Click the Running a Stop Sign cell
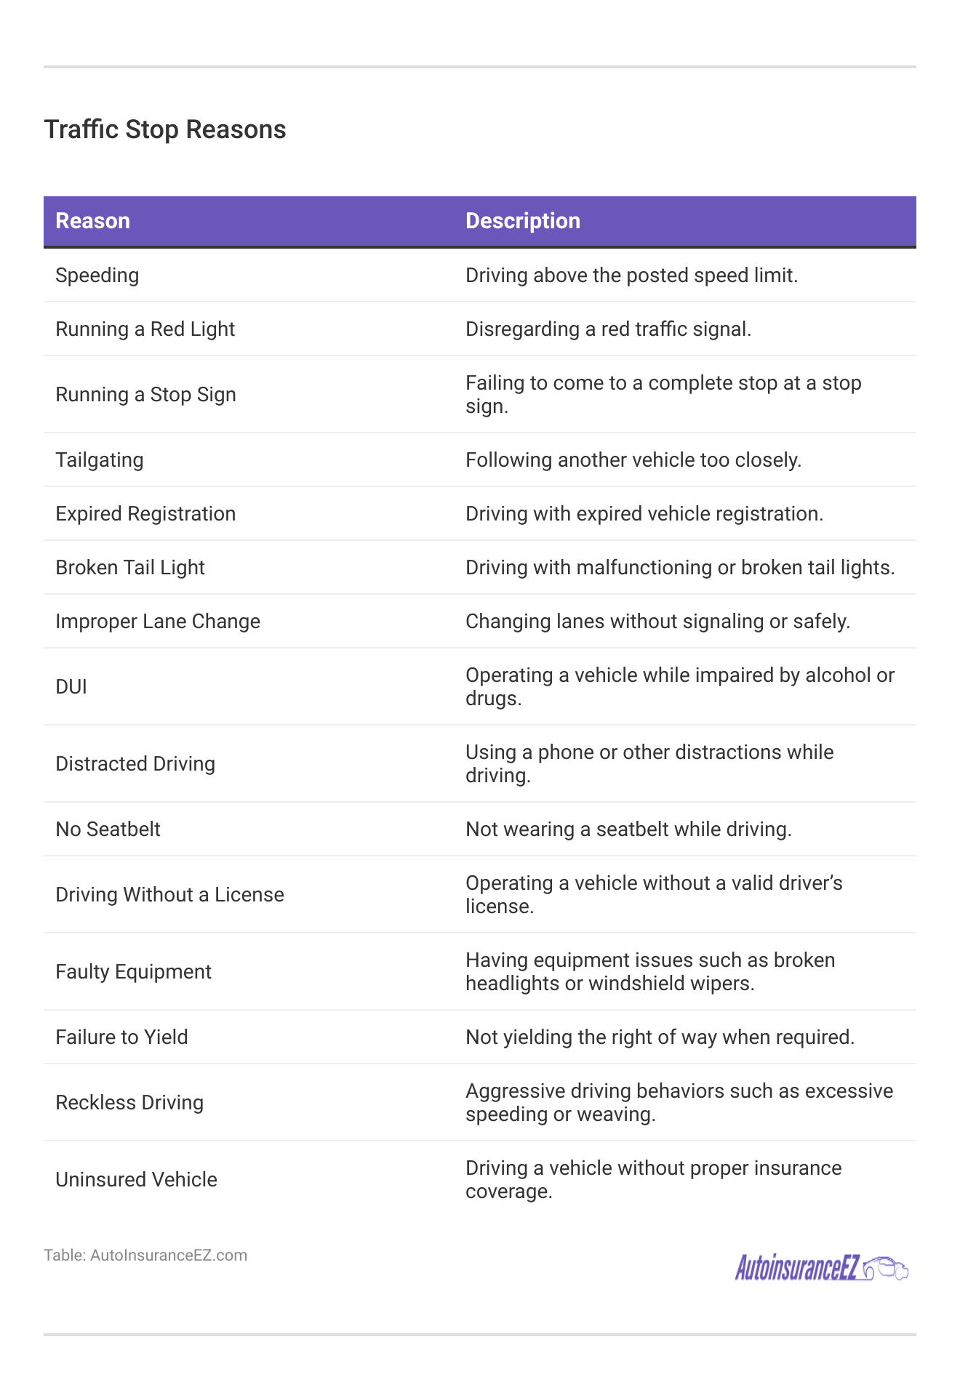 point(146,395)
